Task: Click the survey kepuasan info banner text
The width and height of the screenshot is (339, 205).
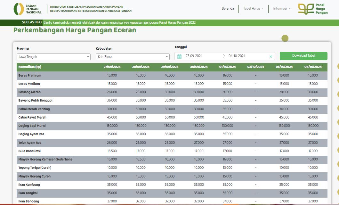Action: coord(119,22)
